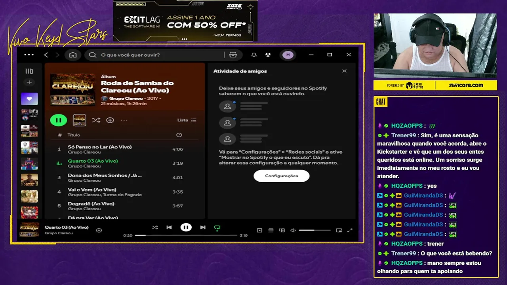Open the Browse icon in search bar
Screen dimensions: 507x285
[233, 55]
